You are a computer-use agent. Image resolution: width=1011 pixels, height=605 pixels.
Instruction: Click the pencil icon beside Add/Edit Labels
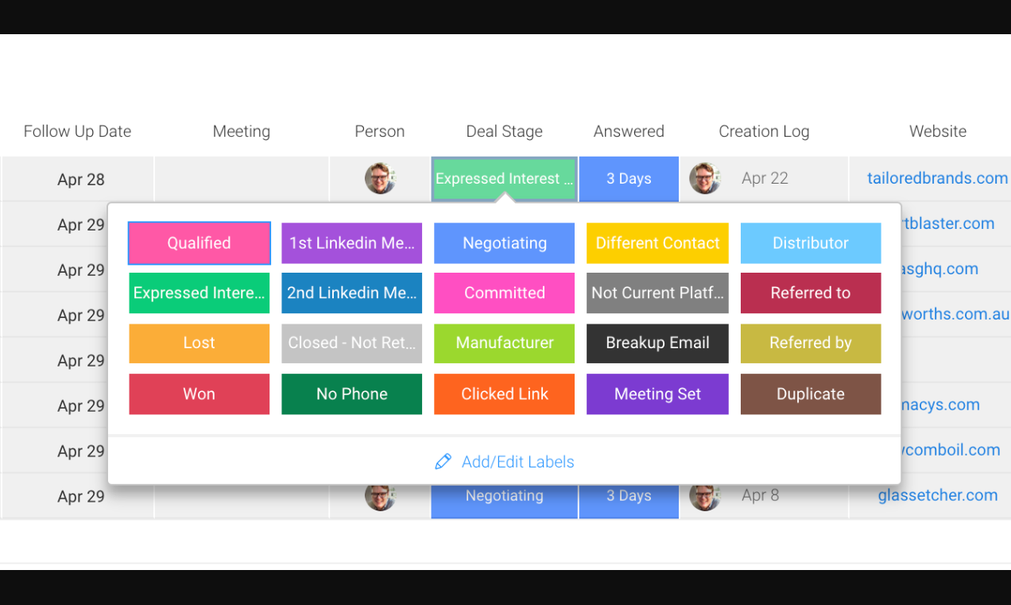[x=443, y=462]
